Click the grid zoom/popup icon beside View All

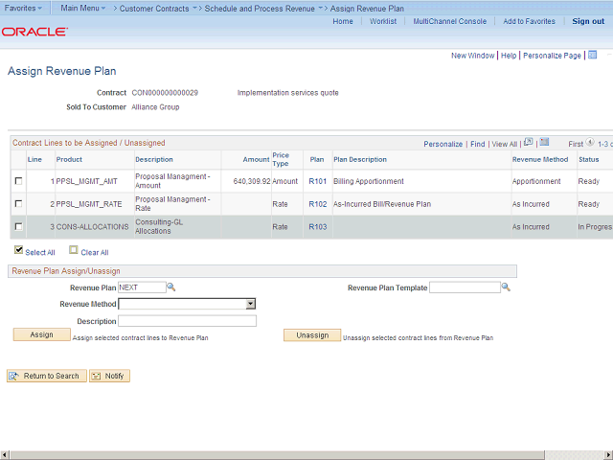point(529,143)
